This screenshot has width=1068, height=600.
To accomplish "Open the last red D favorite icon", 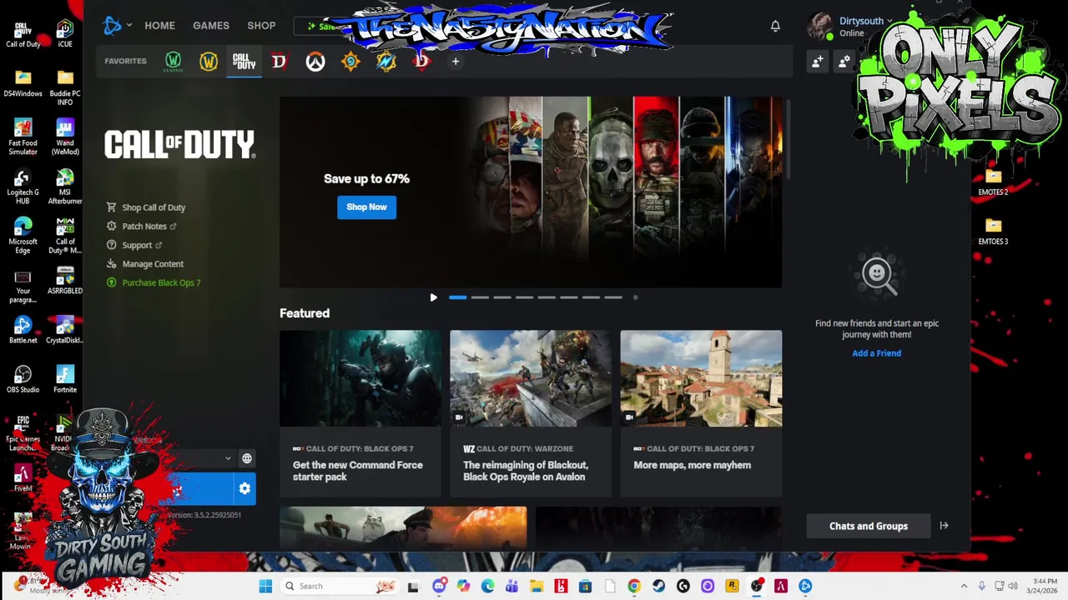I will coord(421,61).
